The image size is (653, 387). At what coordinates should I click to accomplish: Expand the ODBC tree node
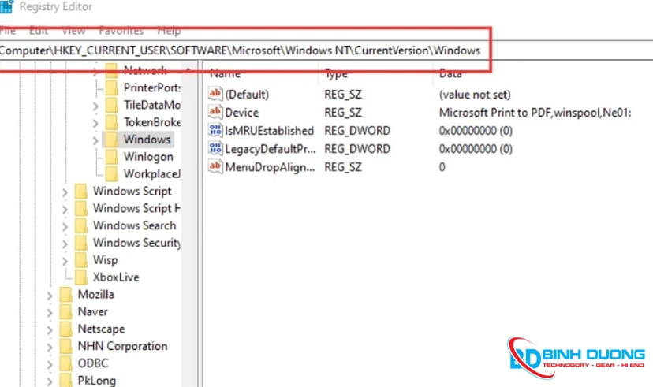tap(50, 364)
